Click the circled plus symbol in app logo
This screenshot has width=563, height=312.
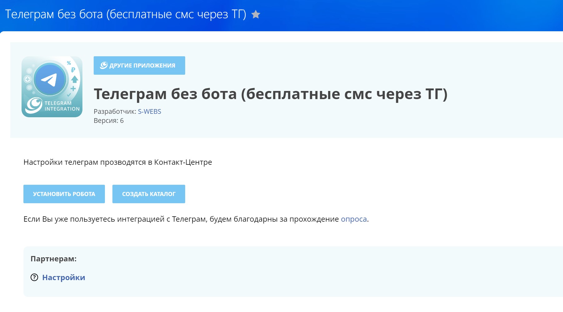point(27,79)
